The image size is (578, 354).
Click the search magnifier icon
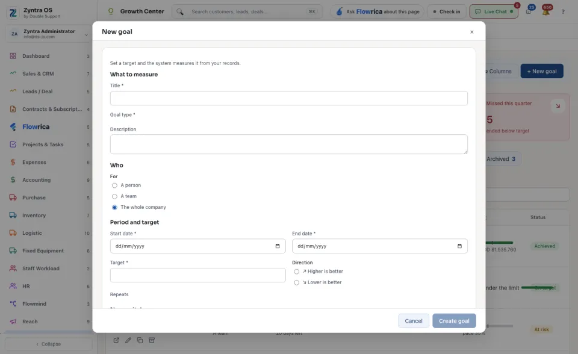coord(180,12)
